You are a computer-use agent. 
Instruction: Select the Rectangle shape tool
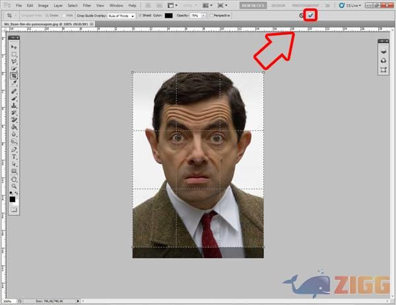(14, 171)
